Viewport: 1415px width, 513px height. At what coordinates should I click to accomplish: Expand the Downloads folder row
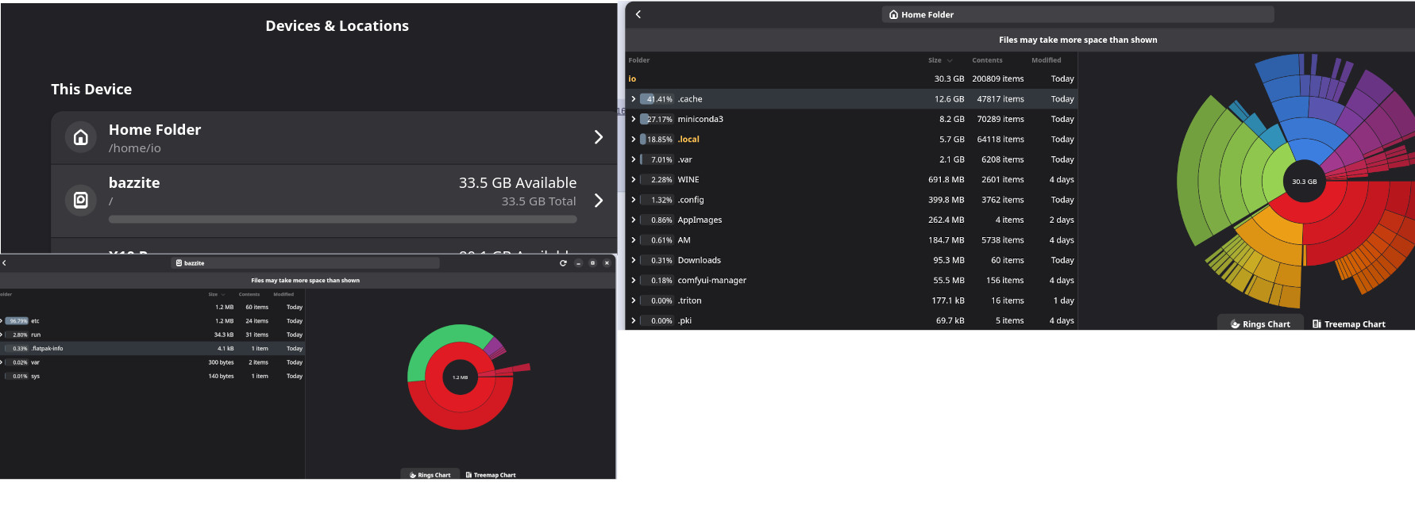click(x=633, y=260)
